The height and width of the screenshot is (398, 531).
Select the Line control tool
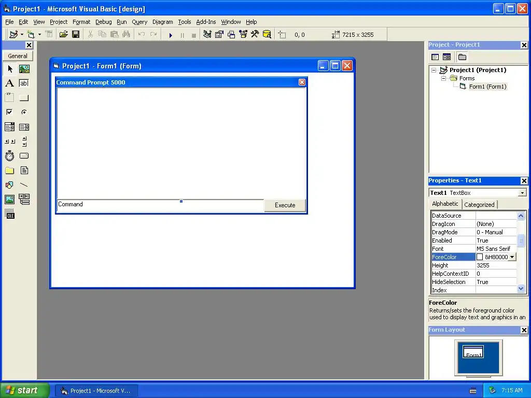24,185
